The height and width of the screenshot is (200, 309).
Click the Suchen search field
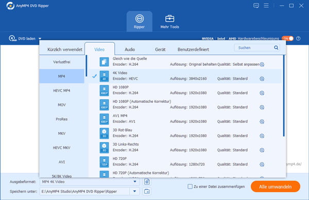coord(257,48)
